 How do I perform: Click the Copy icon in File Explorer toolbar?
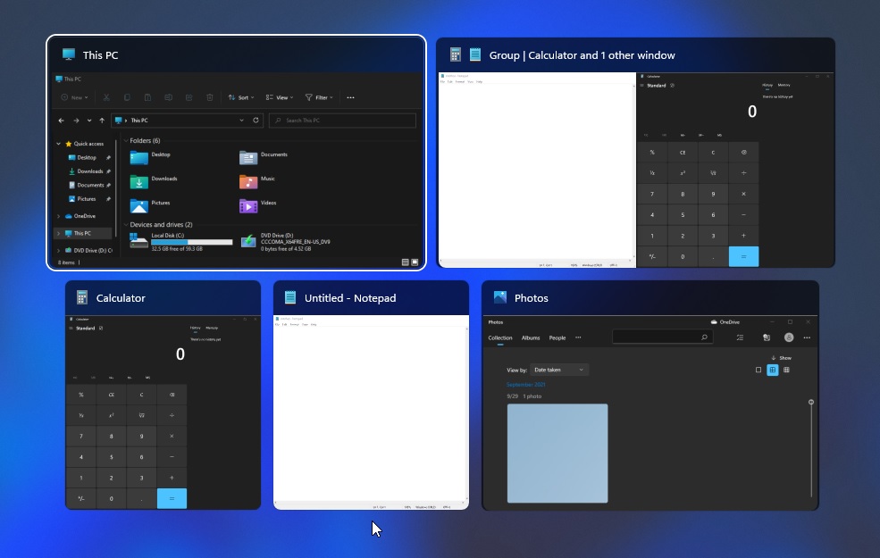point(126,97)
